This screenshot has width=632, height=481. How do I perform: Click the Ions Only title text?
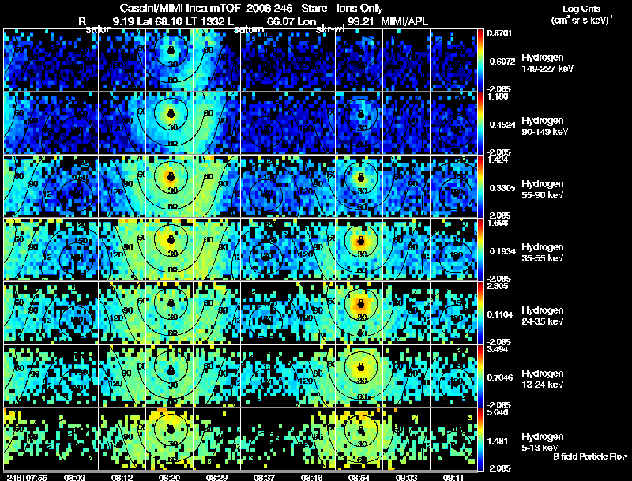click(x=359, y=9)
